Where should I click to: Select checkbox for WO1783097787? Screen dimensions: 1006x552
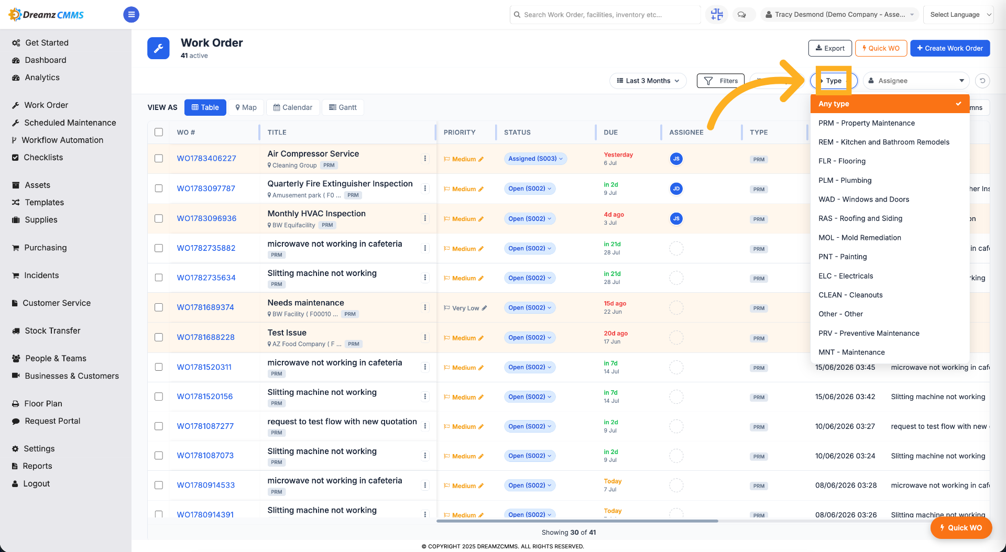click(x=159, y=188)
